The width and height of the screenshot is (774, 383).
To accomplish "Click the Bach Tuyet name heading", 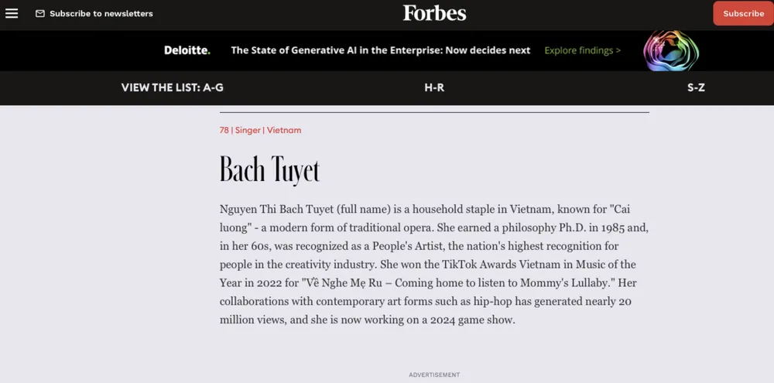I will [x=269, y=169].
